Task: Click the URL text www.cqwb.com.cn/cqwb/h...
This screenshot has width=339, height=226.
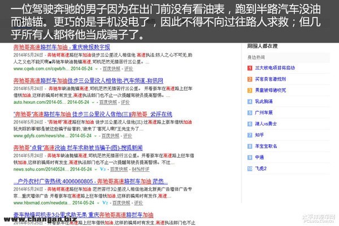Action: coord(41,69)
